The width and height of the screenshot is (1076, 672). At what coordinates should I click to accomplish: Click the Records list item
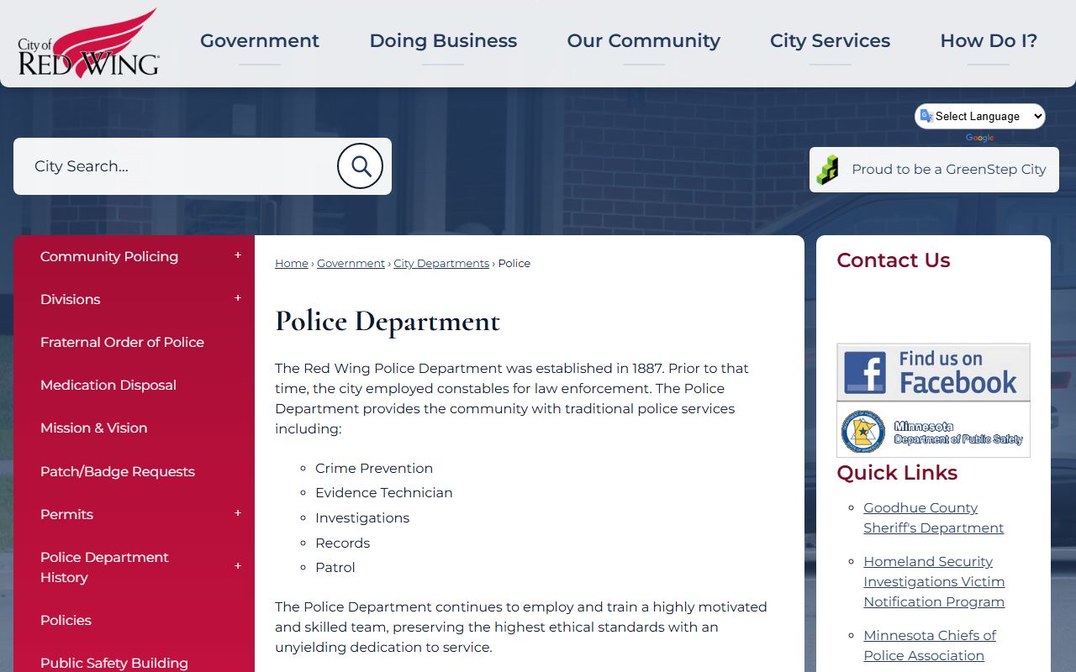pyautogui.click(x=343, y=543)
